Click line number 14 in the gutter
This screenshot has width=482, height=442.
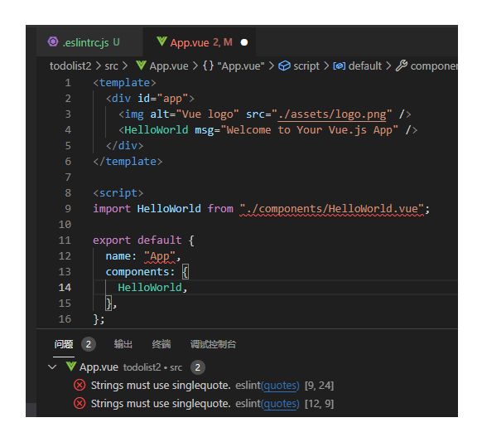point(65,288)
